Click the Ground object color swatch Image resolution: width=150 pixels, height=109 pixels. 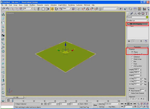tap(147, 17)
